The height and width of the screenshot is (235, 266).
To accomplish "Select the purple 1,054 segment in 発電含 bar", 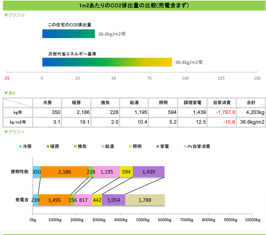I will (x=114, y=200).
